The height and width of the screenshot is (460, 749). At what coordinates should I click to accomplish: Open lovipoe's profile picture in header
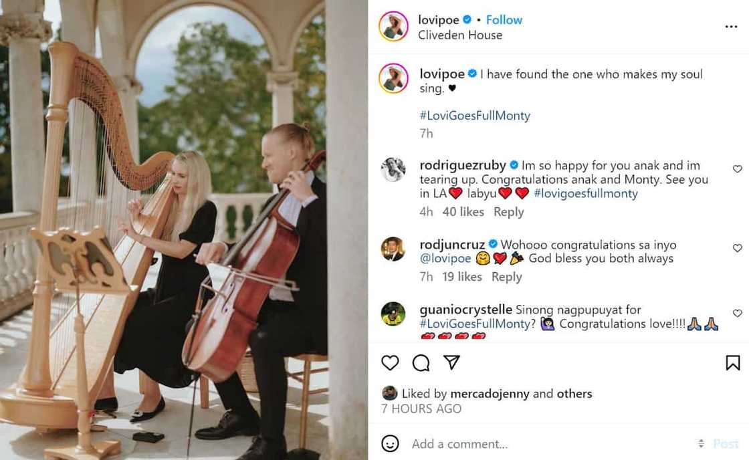(x=393, y=27)
